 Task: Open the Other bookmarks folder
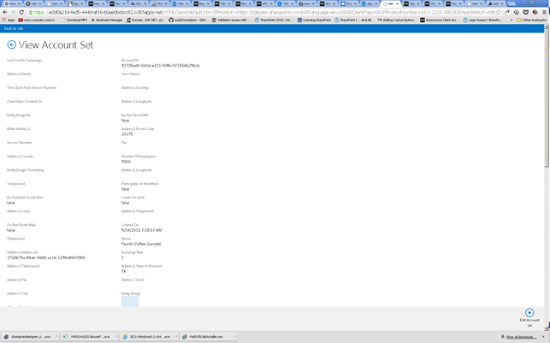pos(532,20)
